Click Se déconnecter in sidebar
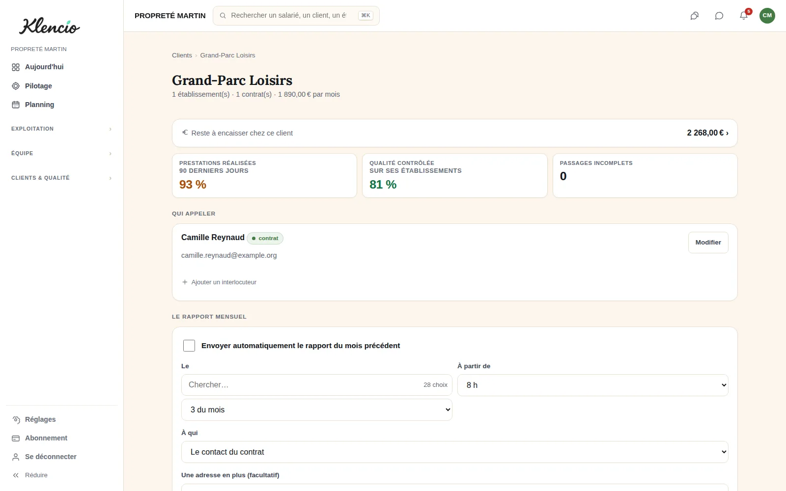This screenshot has height=491, width=786. (62, 457)
